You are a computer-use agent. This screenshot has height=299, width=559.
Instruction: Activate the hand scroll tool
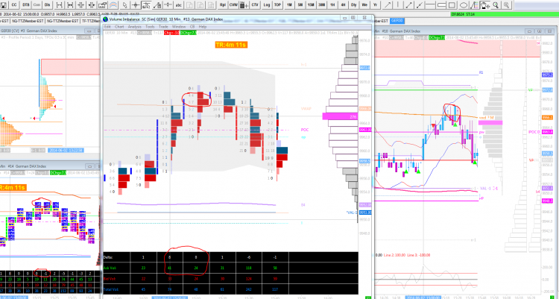[x=485, y=5]
